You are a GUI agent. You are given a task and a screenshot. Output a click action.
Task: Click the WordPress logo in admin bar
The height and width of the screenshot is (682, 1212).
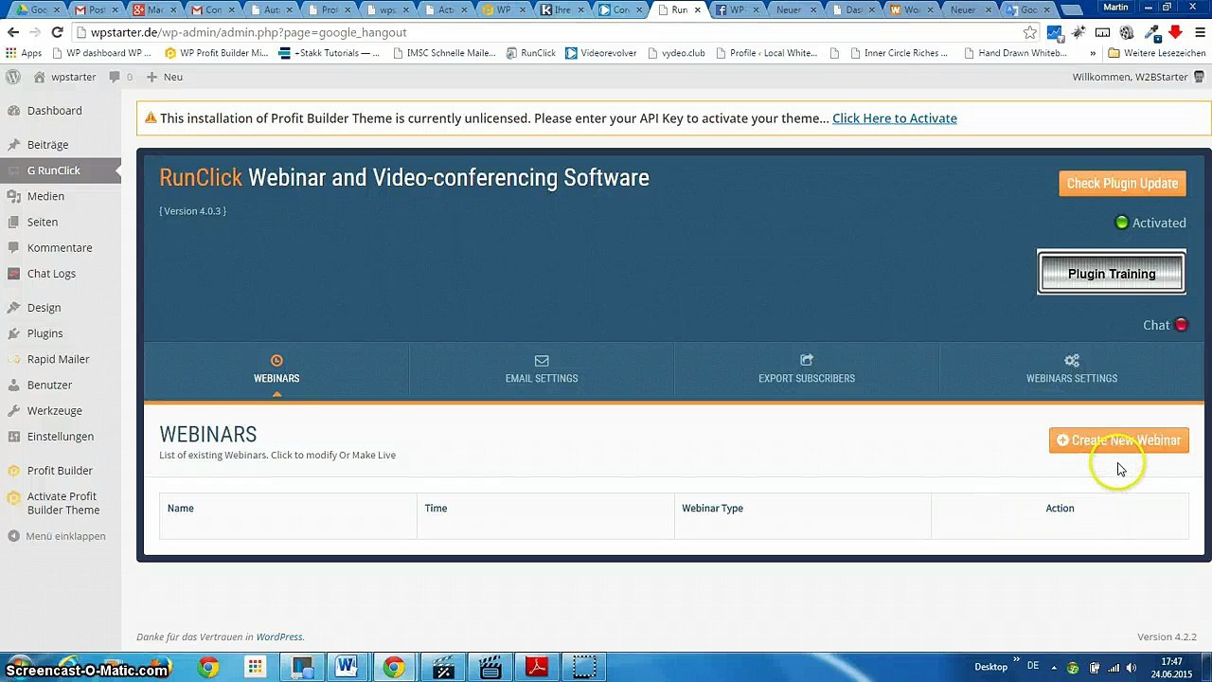point(13,77)
